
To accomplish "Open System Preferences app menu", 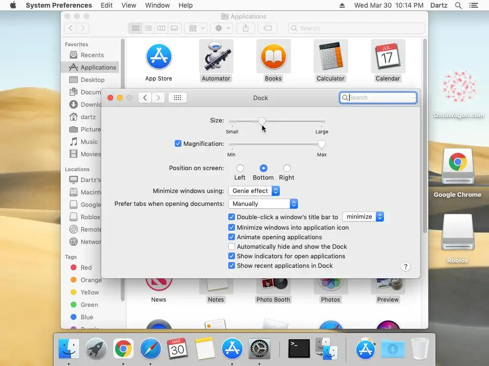I will pyautogui.click(x=59, y=5).
